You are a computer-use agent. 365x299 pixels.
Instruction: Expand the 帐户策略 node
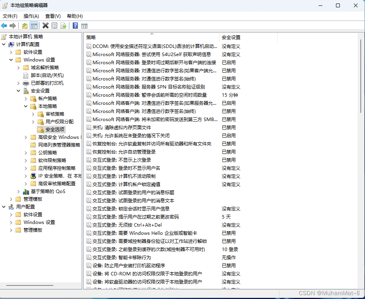pyautogui.click(x=26, y=99)
